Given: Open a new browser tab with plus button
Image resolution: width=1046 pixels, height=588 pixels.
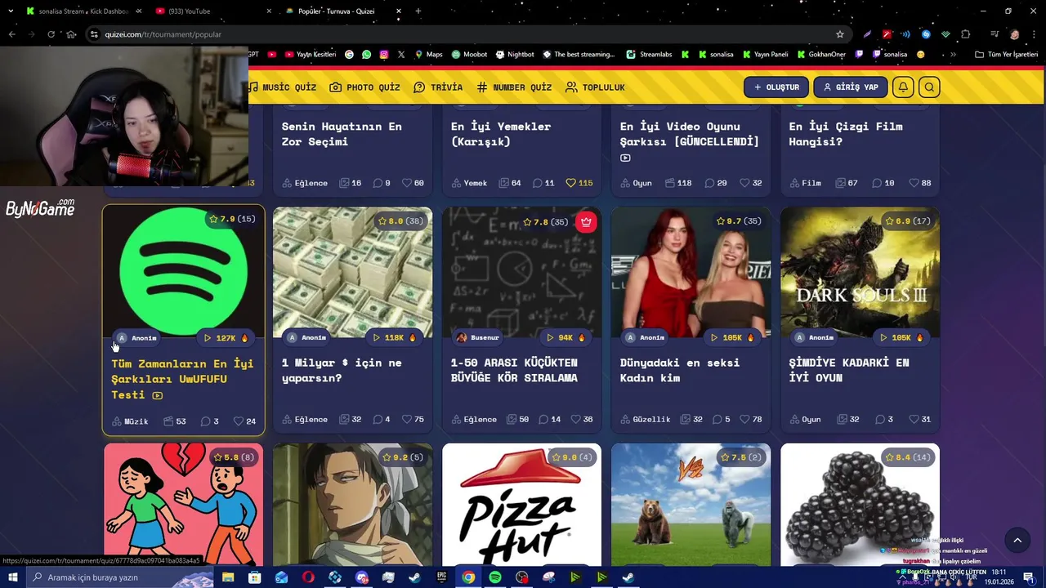Looking at the screenshot, I should tap(418, 11).
